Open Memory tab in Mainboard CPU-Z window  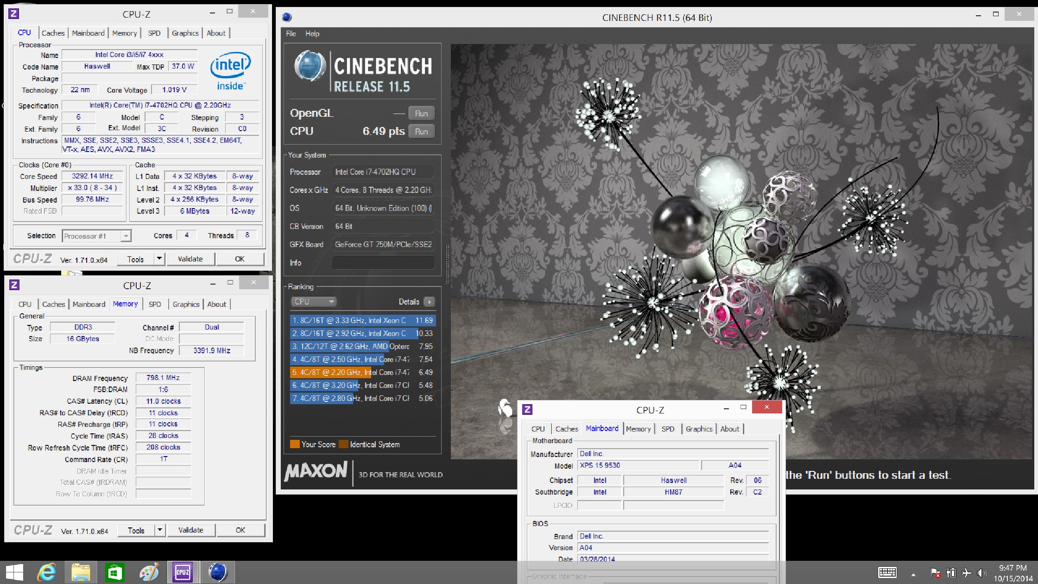click(x=638, y=429)
